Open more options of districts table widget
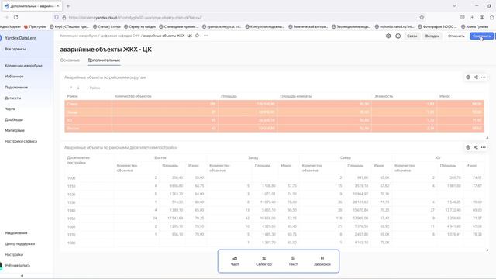 click(484, 77)
